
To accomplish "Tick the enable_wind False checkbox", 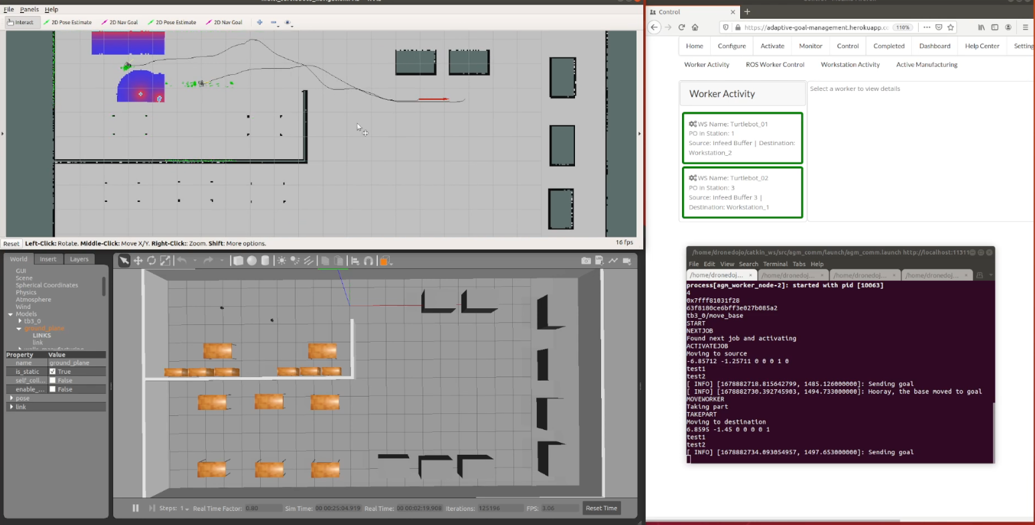I will point(53,389).
